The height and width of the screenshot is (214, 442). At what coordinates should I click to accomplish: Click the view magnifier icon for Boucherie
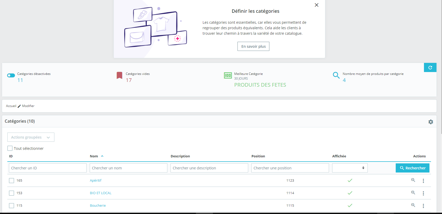point(413,205)
